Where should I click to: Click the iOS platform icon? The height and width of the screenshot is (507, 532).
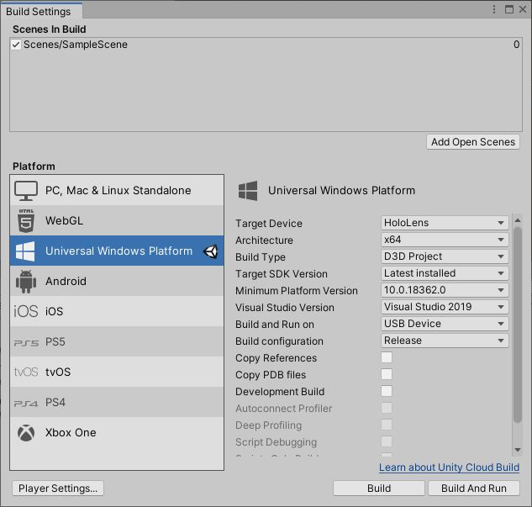[x=26, y=311]
